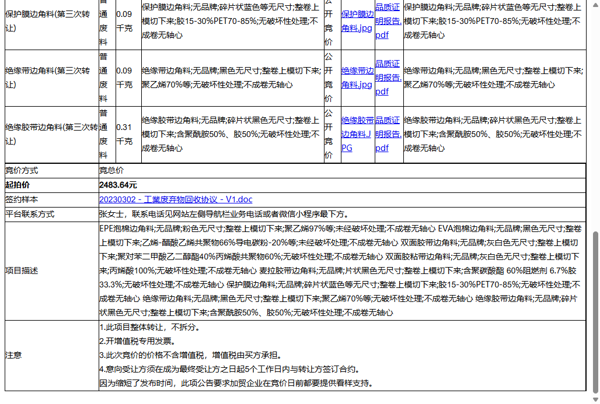Open the 绝缘带边角料.jpg image link

(357, 78)
